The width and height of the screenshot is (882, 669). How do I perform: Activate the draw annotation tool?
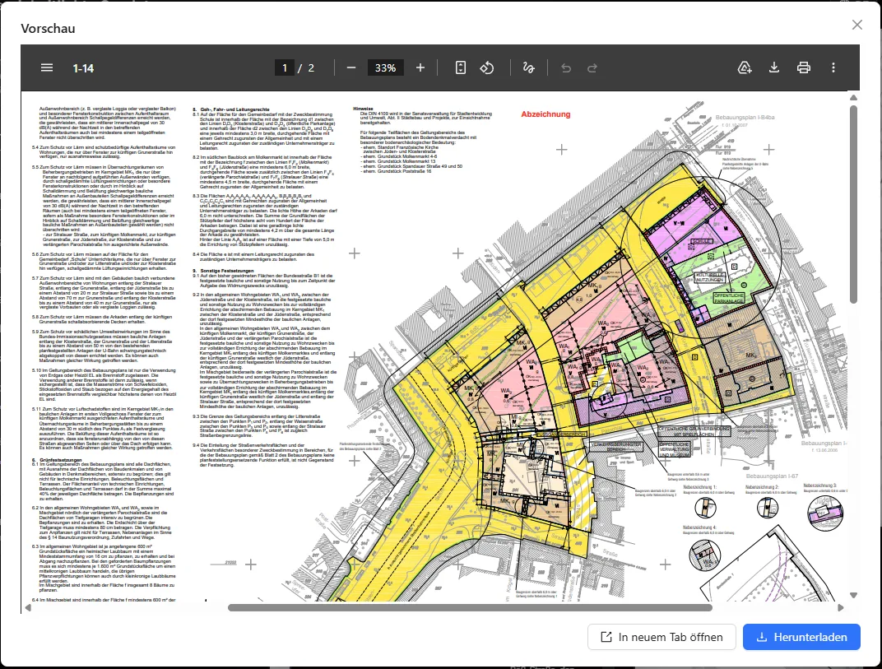pos(528,67)
